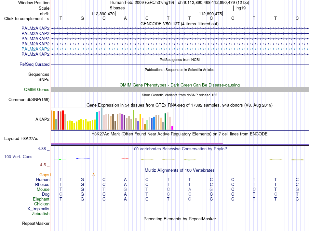Click the dark green bar in GTEx chart
The height and width of the screenshot is (231, 309).
165,121
